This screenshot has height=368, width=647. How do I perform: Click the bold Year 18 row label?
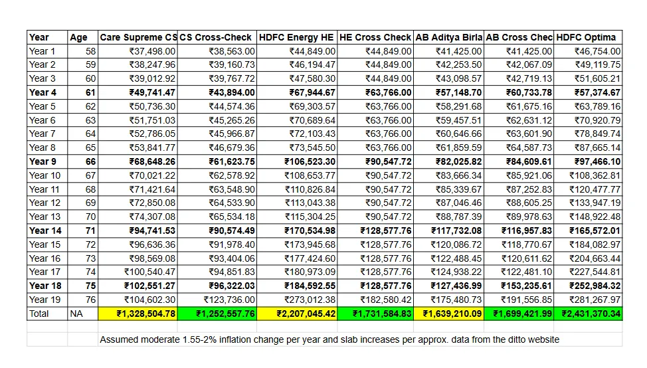coord(47,286)
